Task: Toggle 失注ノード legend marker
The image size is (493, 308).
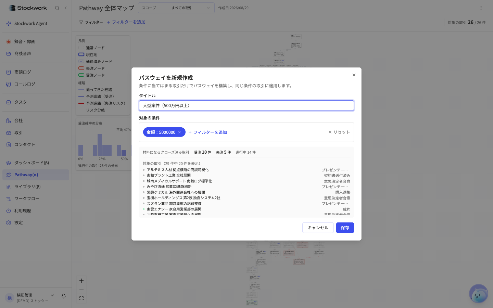Action: tap(81, 68)
